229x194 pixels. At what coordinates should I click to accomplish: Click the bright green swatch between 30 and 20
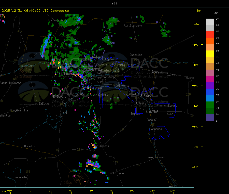point(210,105)
